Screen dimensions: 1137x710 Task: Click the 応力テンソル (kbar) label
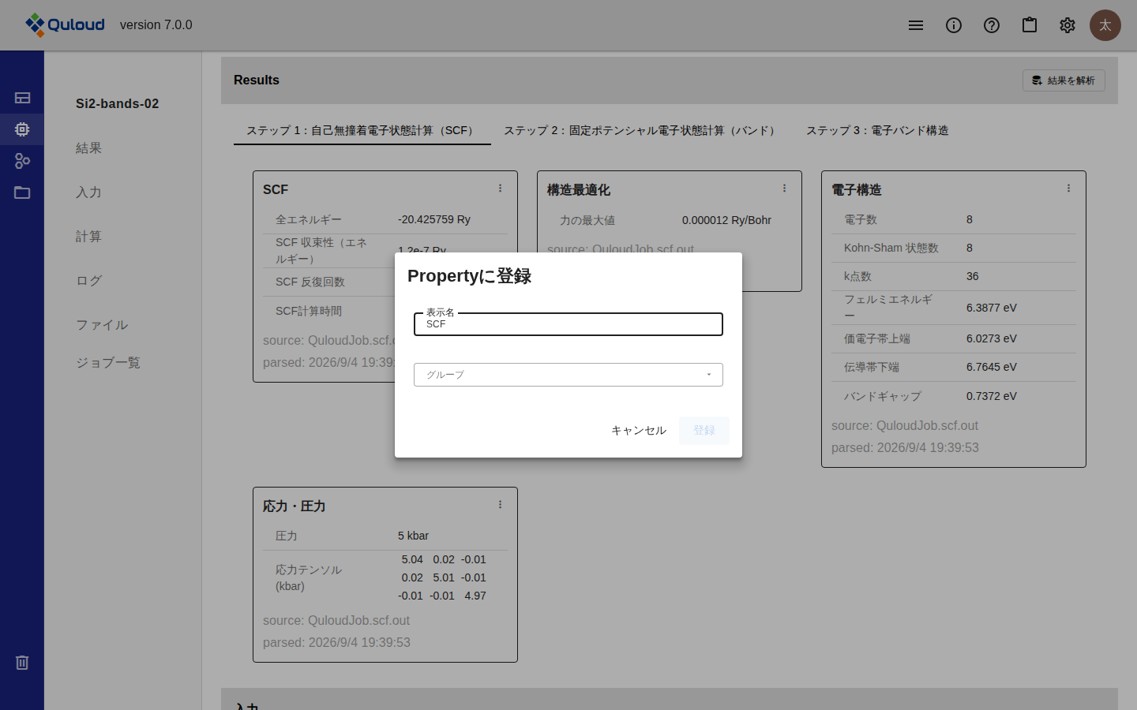click(x=309, y=577)
